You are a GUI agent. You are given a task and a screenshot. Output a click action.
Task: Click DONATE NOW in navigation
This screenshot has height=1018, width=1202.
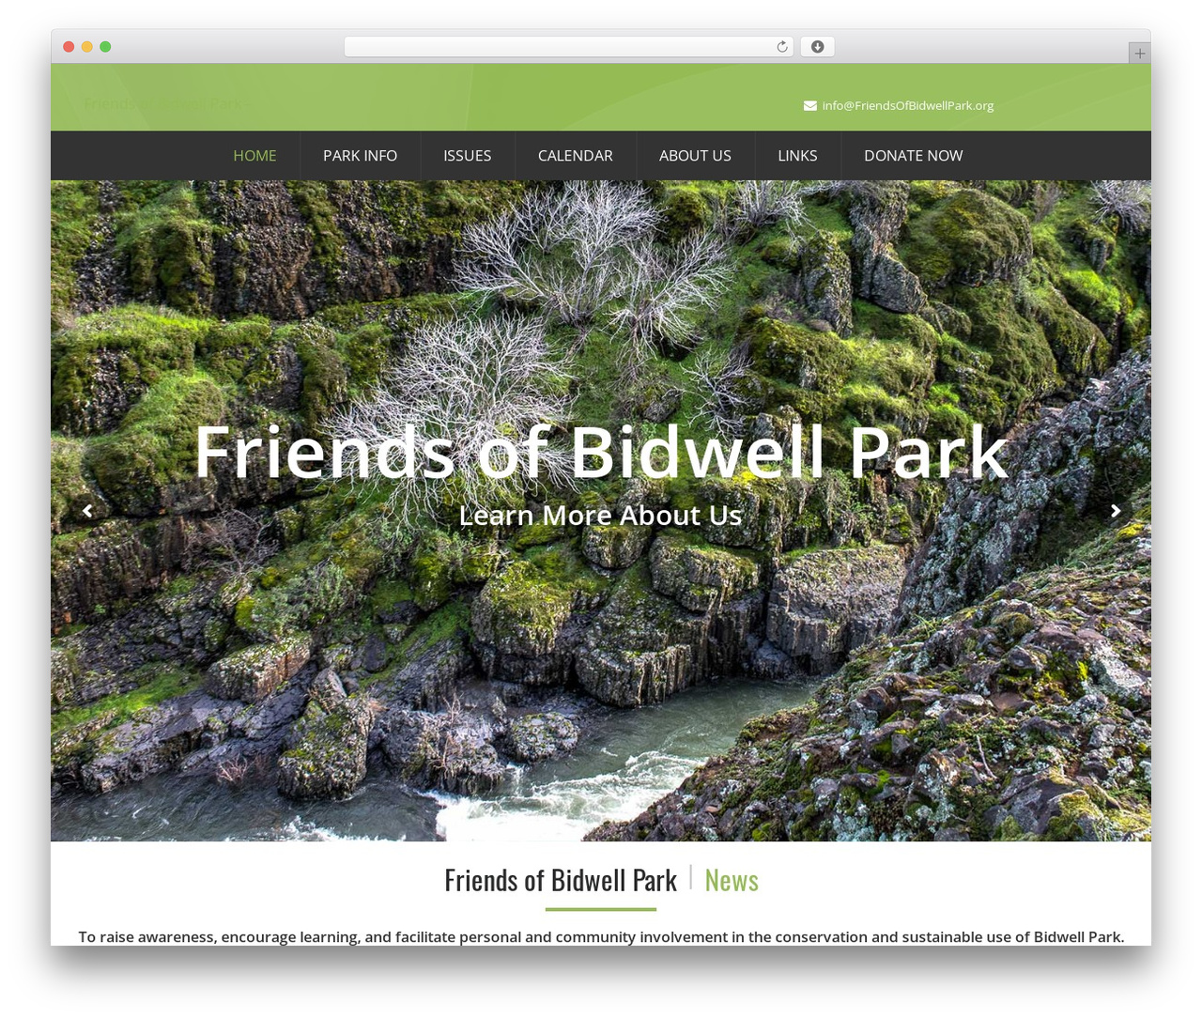914,156
